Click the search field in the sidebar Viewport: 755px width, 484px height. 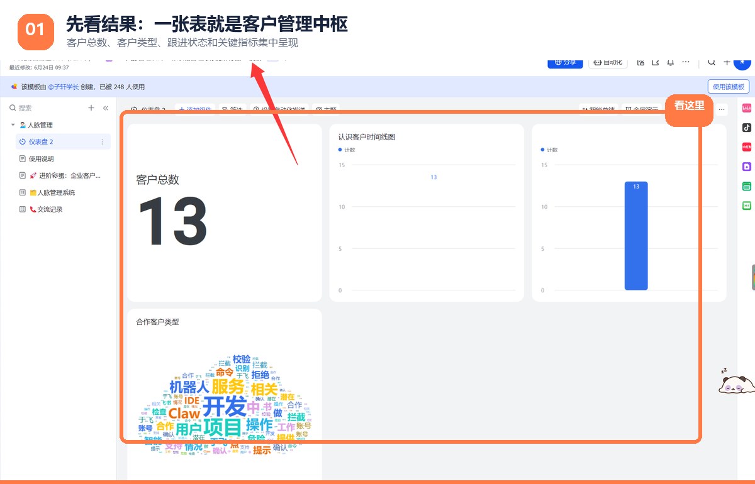point(44,108)
